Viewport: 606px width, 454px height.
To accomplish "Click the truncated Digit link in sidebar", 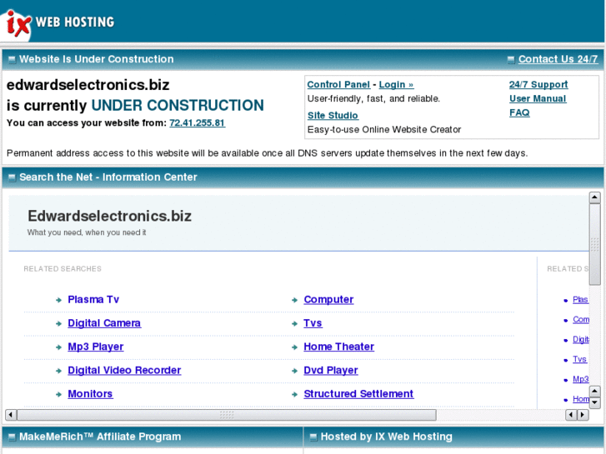I will [581, 340].
